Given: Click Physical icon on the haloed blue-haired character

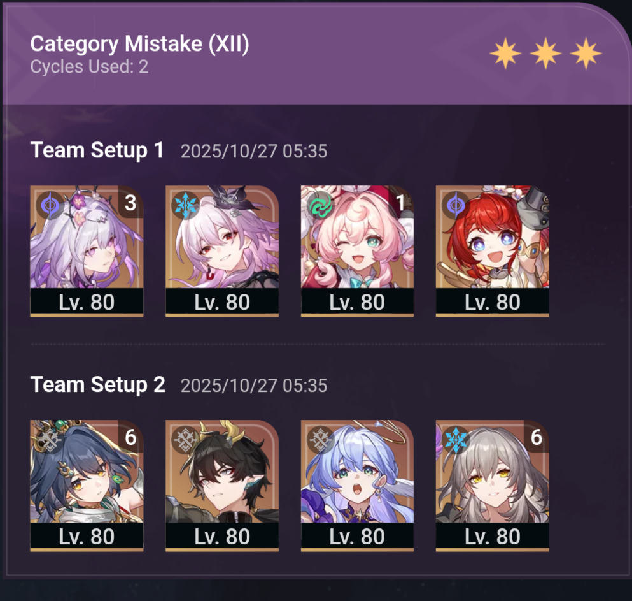Looking at the screenshot, I should click(320, 440).
